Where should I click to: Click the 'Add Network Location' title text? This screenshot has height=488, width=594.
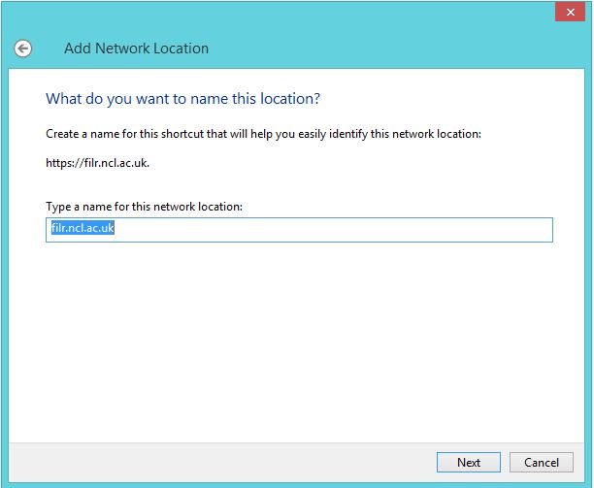136,49
